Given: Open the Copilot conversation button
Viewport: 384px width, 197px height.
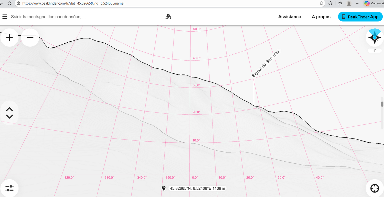Looking at the screenshot, I should pyautogui.click(x=374, y=3).
